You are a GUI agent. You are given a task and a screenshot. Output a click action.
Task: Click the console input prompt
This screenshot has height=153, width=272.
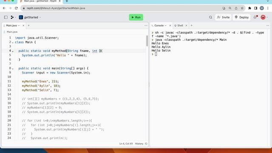pos(156,54)
